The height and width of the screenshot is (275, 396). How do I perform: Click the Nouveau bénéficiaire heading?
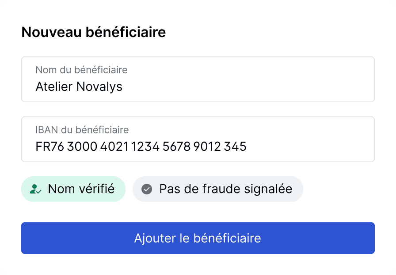[x=94, y=32]
